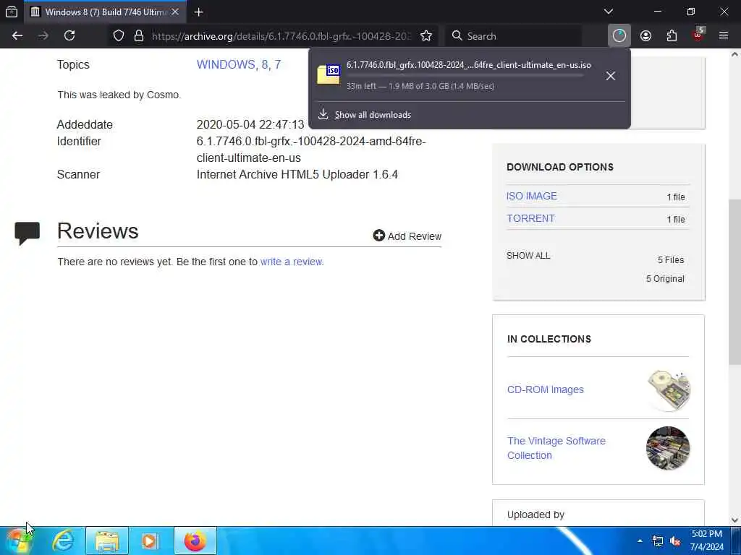The image size is (741, 555).
Task: Open Windows Explorer folder on taskbar
Action: click(107, 541)
